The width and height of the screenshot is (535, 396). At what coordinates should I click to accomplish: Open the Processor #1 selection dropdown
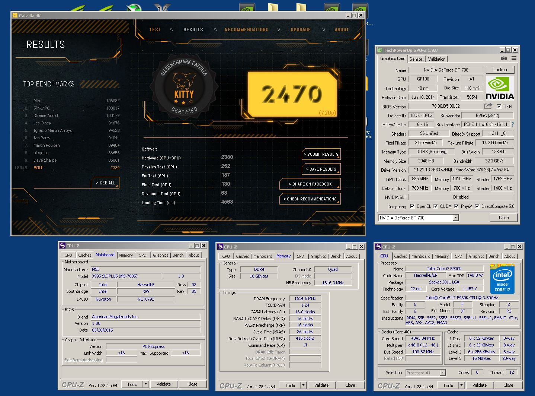[426, 373]
